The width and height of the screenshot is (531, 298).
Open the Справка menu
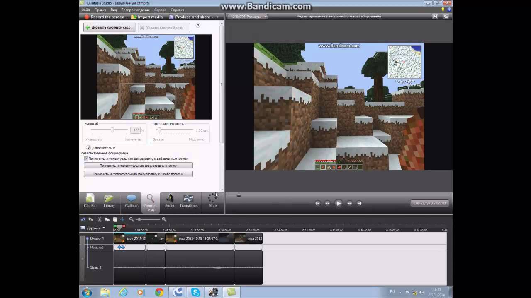[x=177, y=10]
